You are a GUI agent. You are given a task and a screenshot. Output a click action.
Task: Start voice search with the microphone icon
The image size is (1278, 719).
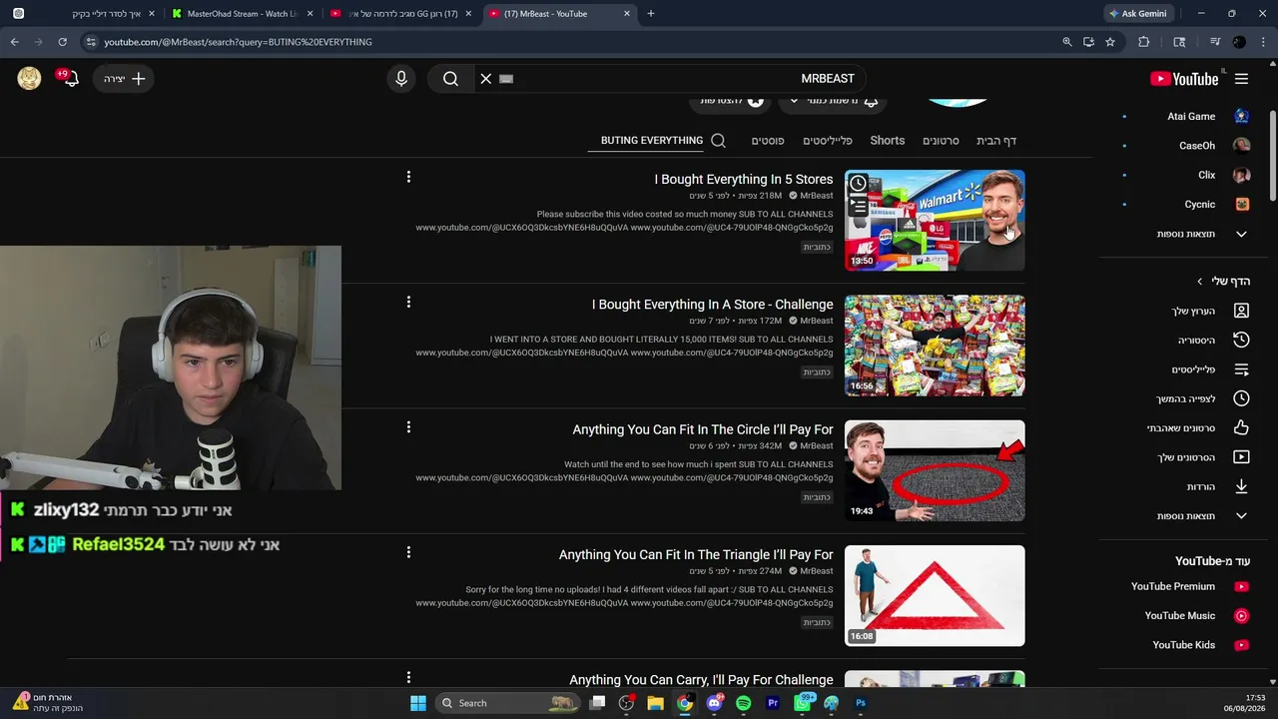point(401,79)
